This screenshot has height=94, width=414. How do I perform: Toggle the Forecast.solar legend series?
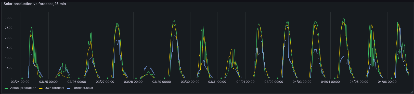click(83, 88)
